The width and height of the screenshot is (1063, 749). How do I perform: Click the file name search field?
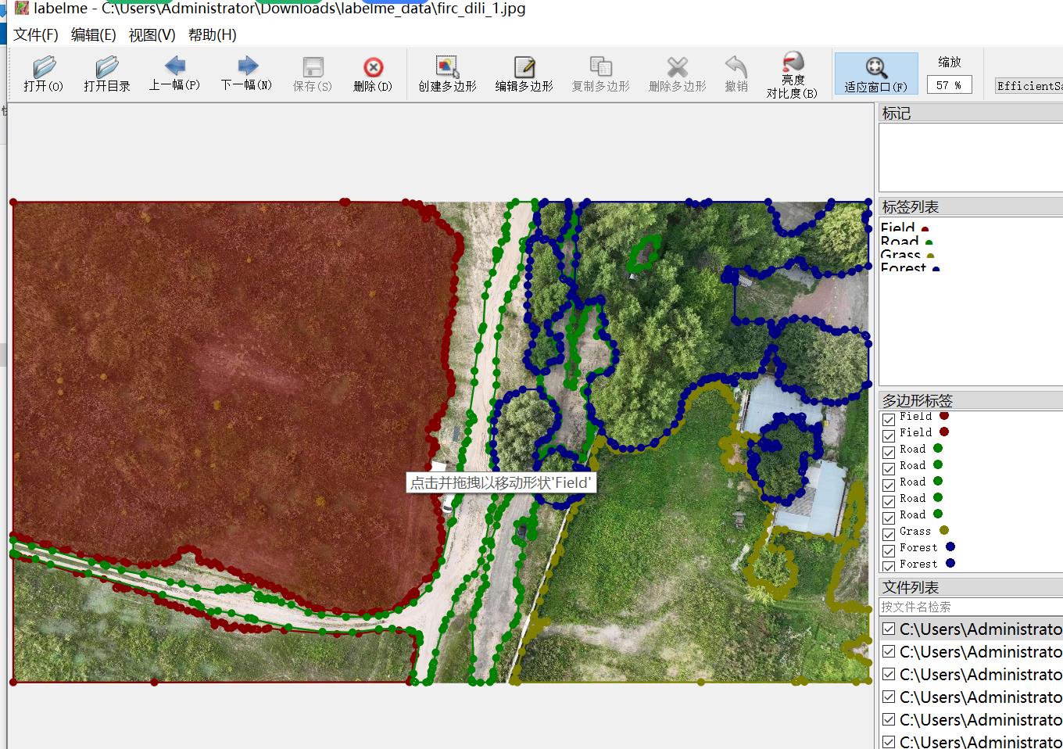click(x=969, y=607)
